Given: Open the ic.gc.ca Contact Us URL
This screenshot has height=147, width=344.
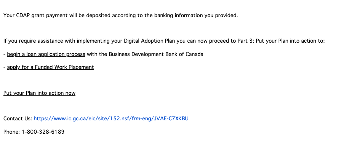Looking at the screenshot, I should [111, 119].
